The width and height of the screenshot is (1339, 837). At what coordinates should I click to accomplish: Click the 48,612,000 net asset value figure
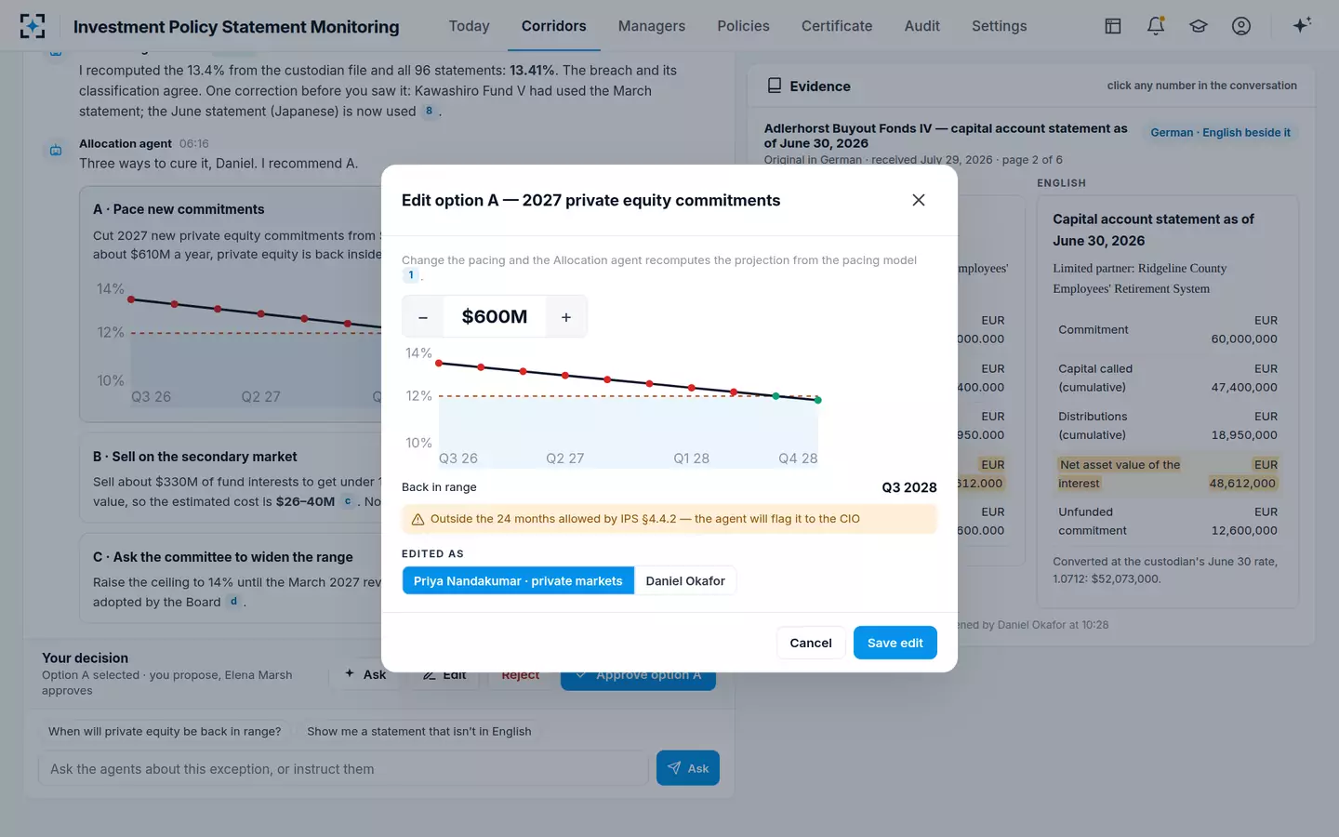pos(1242,484)
